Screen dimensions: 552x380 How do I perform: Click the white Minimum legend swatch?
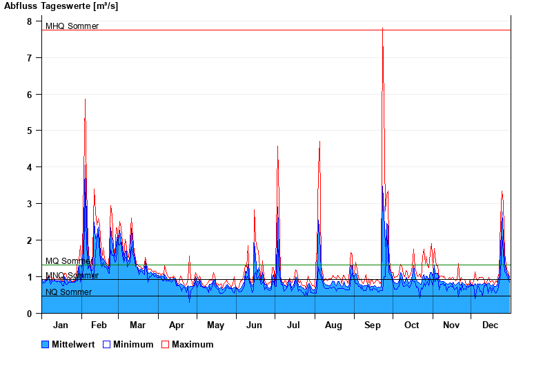106,345
